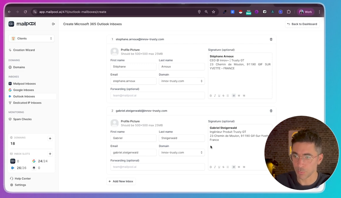Image resolution: width=341 pixels, height=198 pixels.
Task: Open zoom magnifier icon in address bar
Action: pyautogui.click(x=206, y=12)
